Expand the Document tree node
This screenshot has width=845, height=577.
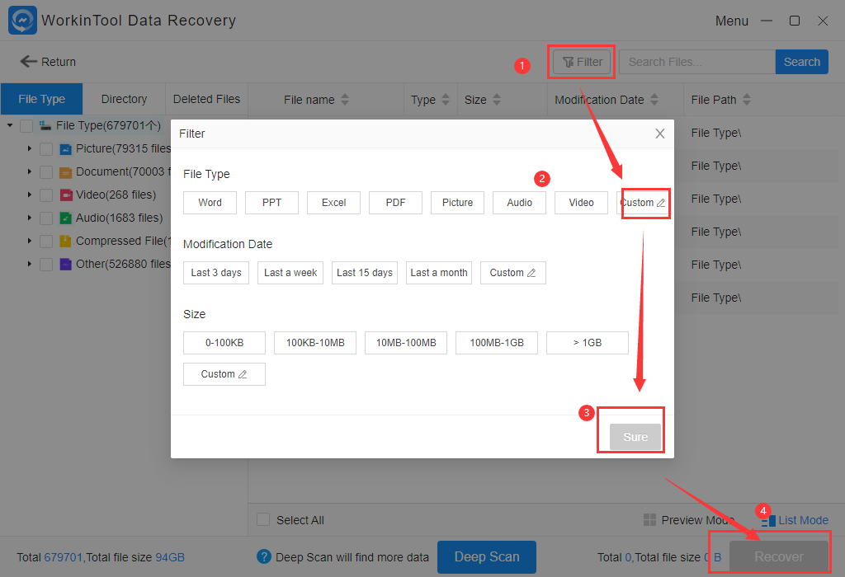pos(30,171)
